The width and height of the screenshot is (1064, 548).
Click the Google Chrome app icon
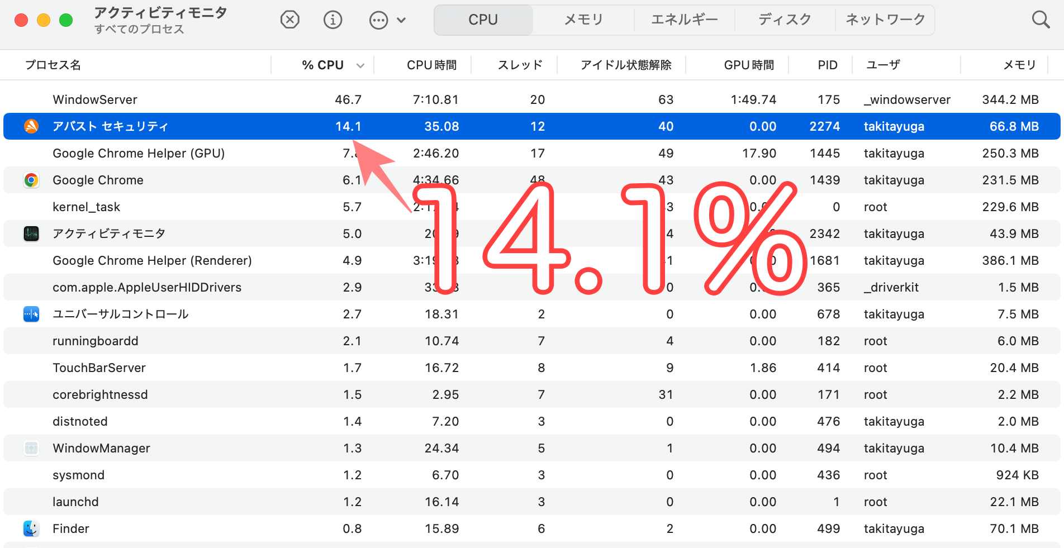[31, 180]
